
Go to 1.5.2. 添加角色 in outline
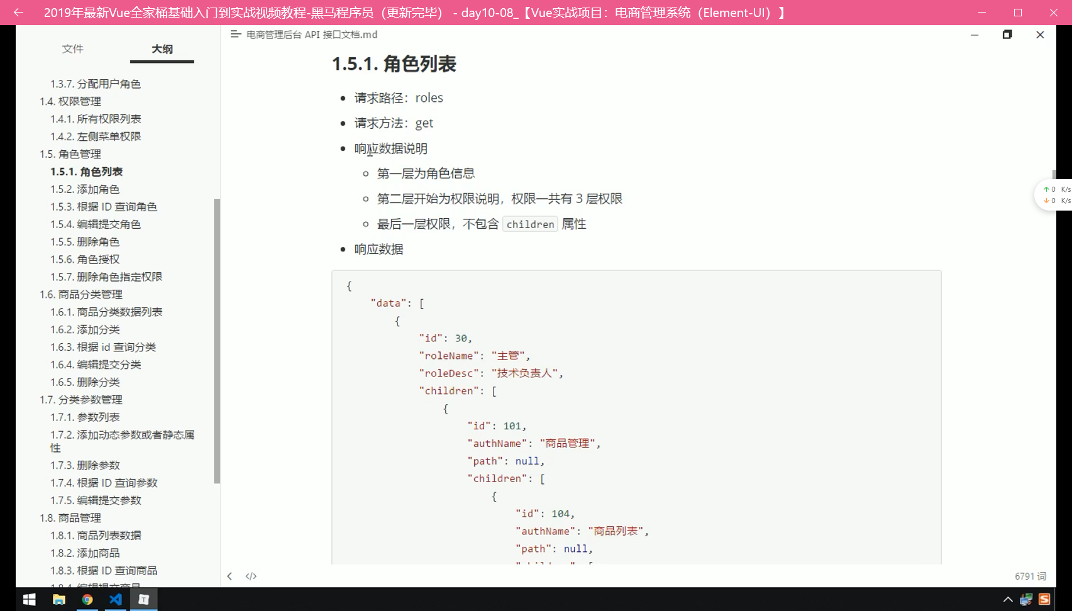(85, 189)
